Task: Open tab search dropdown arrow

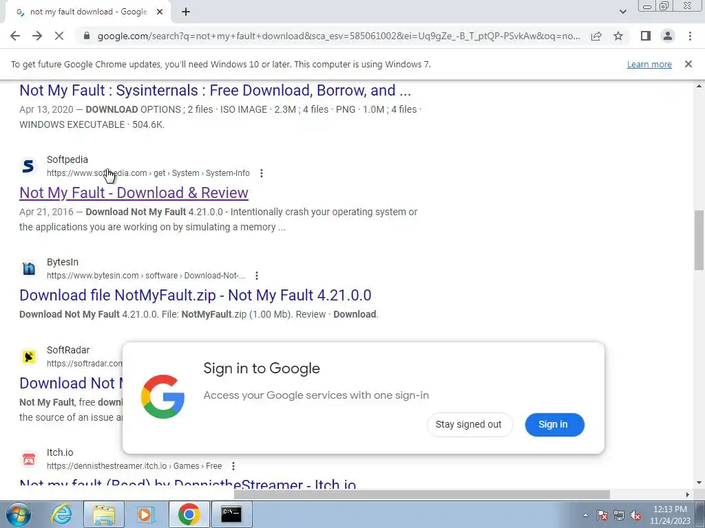Action: [622, 12]
